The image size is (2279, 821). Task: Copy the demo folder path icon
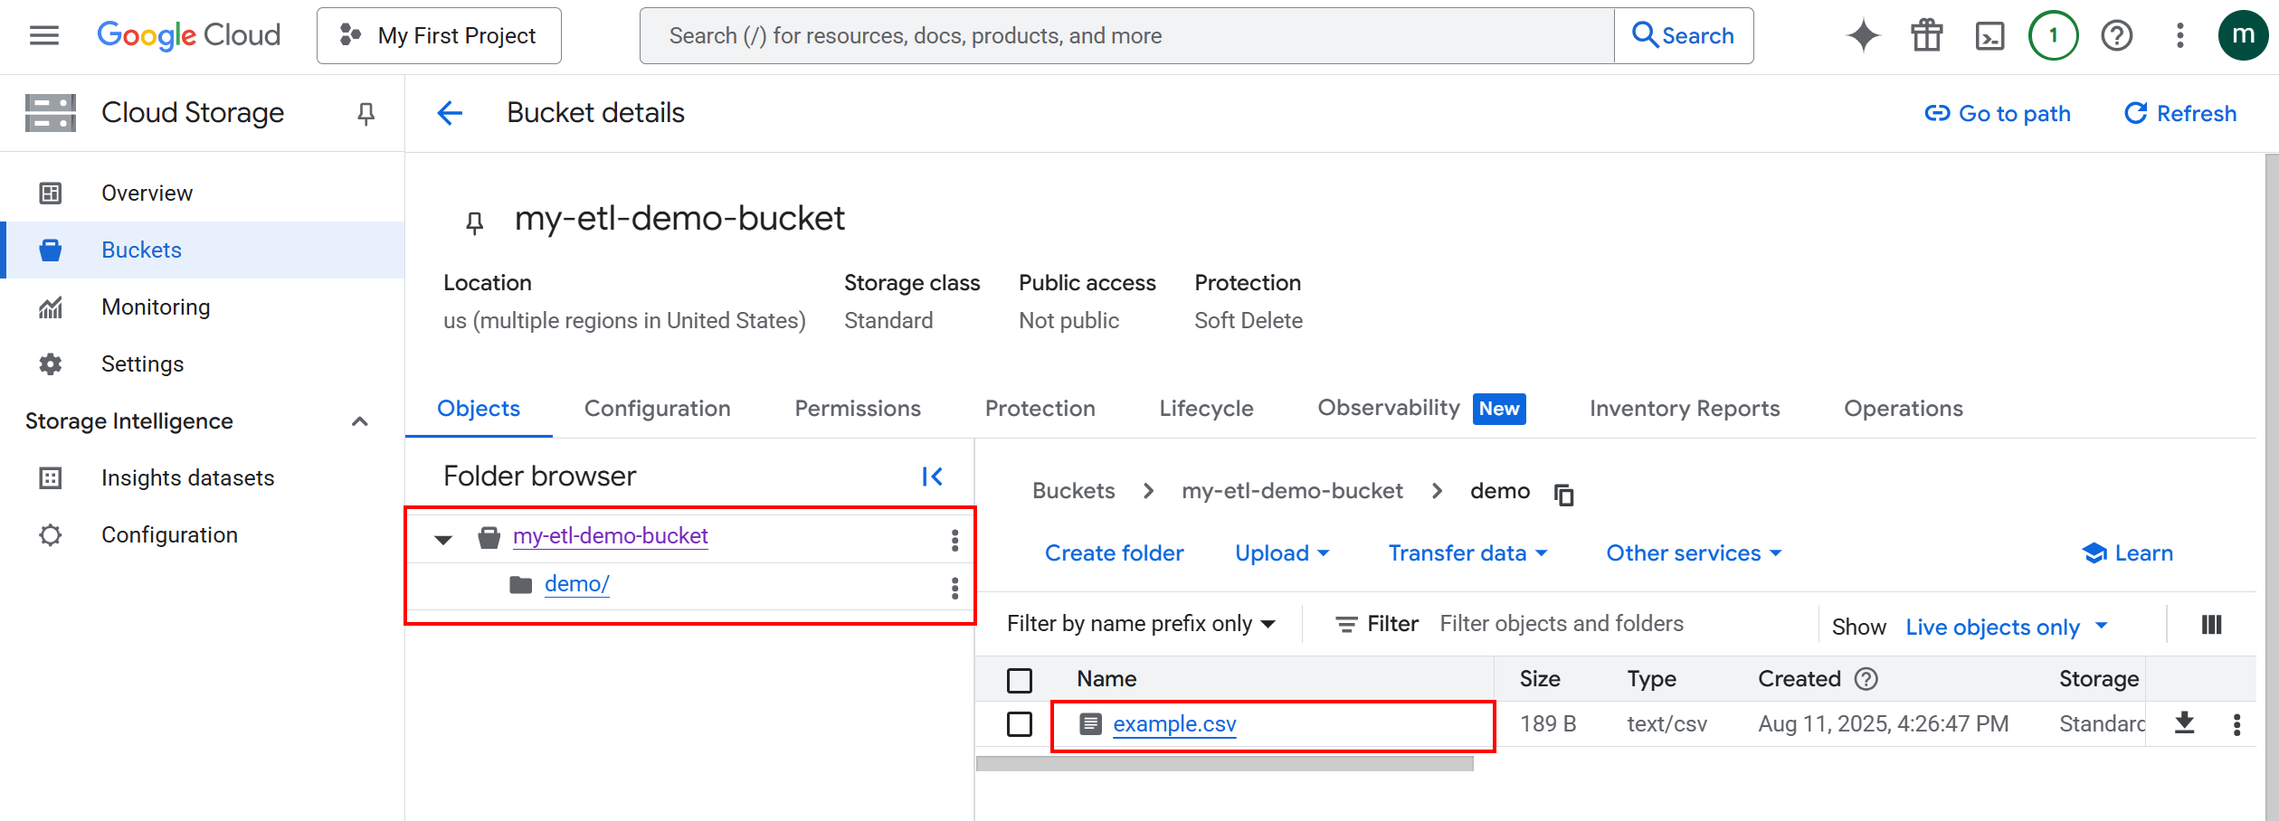point(1563,495)
